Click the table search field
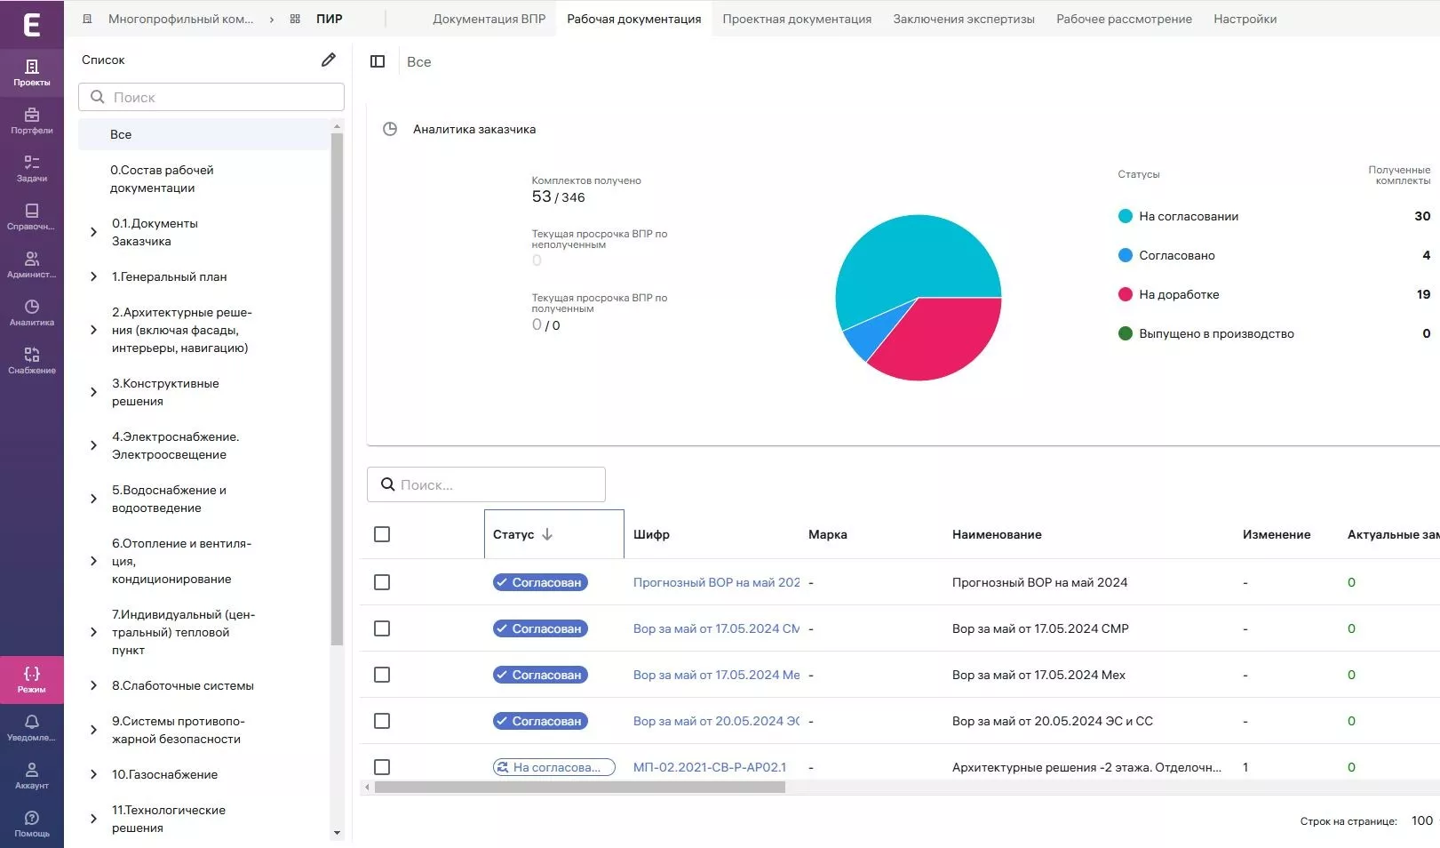Image resolution: width=1440 pixels, height=848 pixels. (x=486, y=484)
